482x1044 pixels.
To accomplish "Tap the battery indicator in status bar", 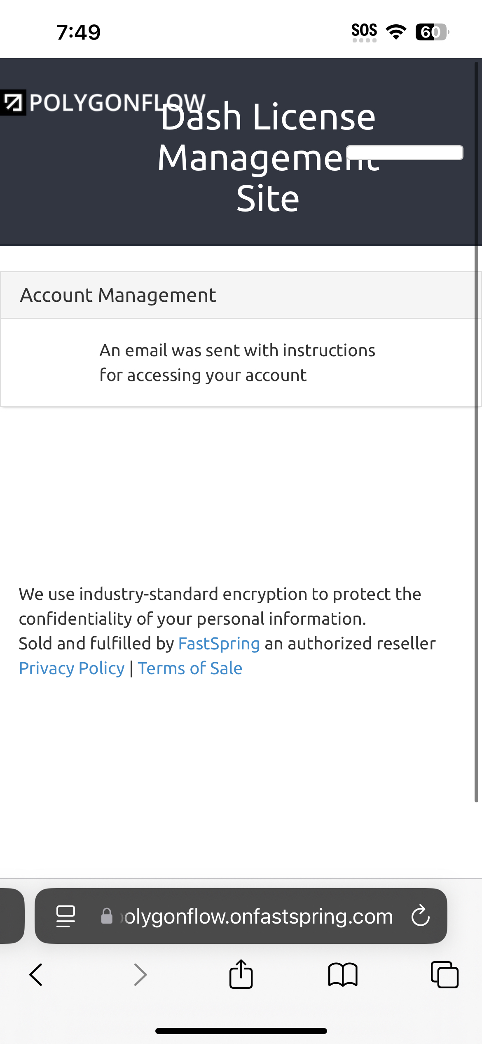I will (x=431, y=32).
